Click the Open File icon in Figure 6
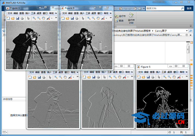 coord(67,18)
